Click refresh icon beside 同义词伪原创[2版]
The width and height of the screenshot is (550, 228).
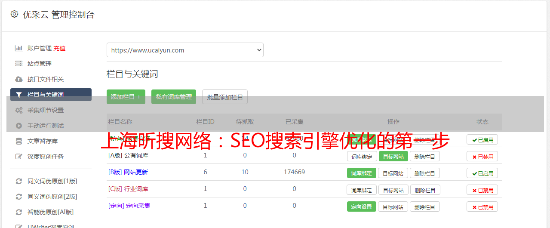[x=18, y=197]
